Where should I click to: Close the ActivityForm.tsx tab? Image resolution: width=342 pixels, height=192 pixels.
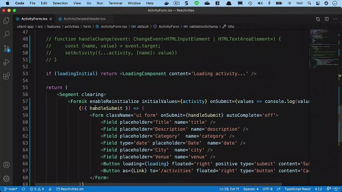coord(51,19)
